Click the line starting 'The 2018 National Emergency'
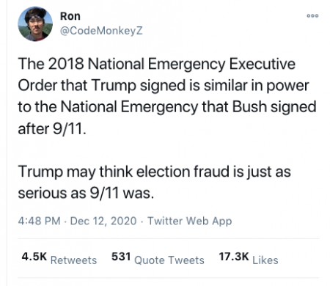330x286 pixels. pos(157,65)
